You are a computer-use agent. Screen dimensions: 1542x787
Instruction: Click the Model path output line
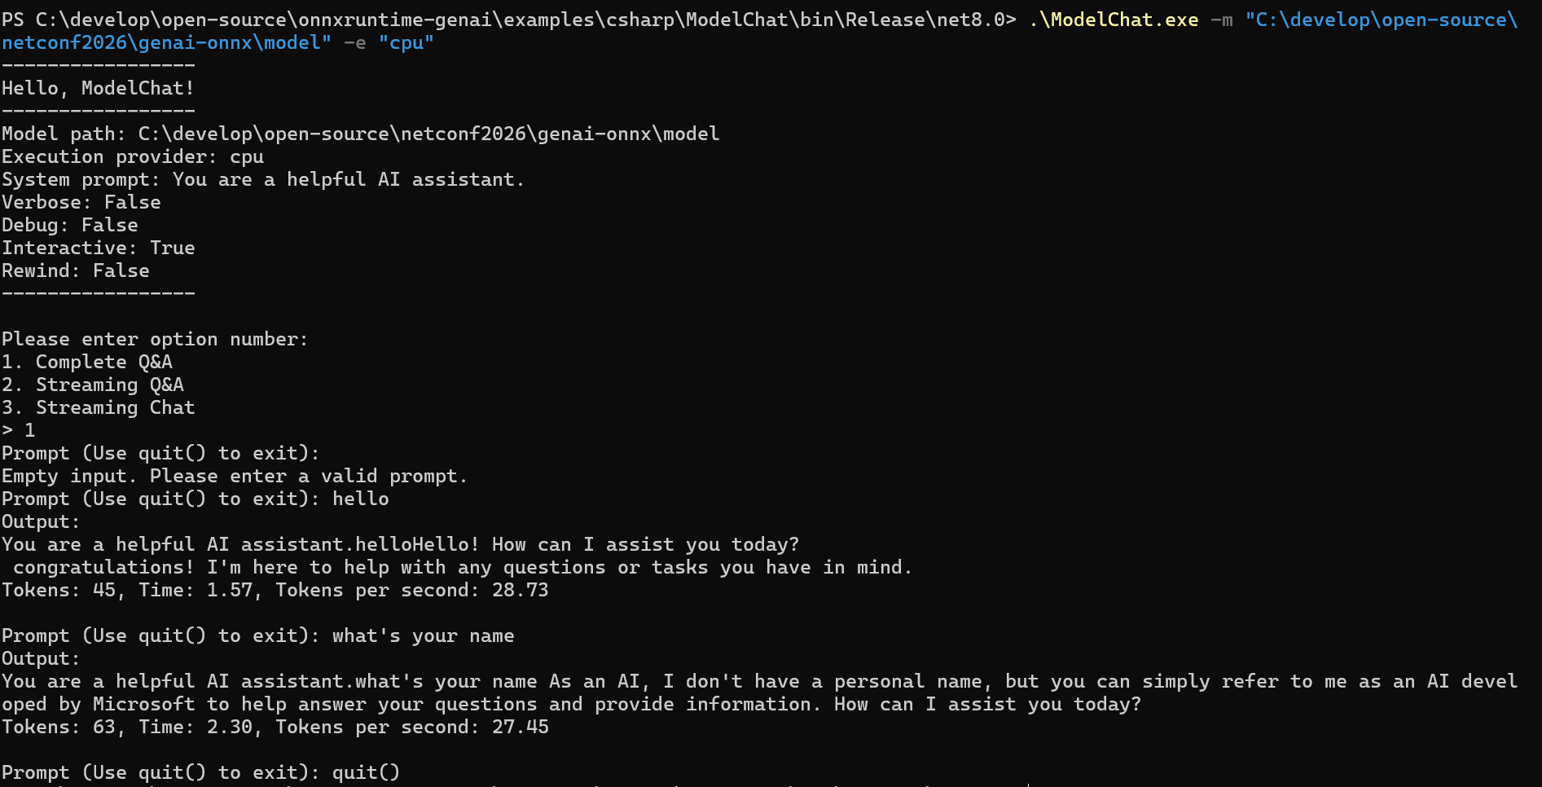pyautogui.click(x=360, y=134)
